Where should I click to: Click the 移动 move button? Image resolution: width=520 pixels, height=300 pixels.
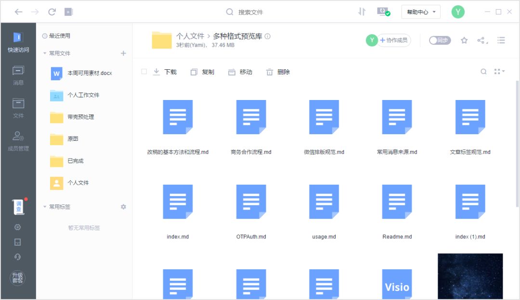240,72
